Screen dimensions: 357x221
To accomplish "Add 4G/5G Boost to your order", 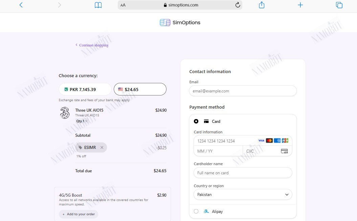I will [x=79, y=214].
